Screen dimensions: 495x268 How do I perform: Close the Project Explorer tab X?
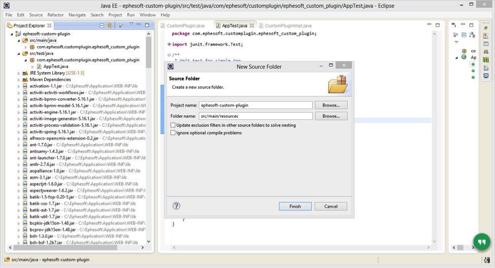[x=49, y=25]
